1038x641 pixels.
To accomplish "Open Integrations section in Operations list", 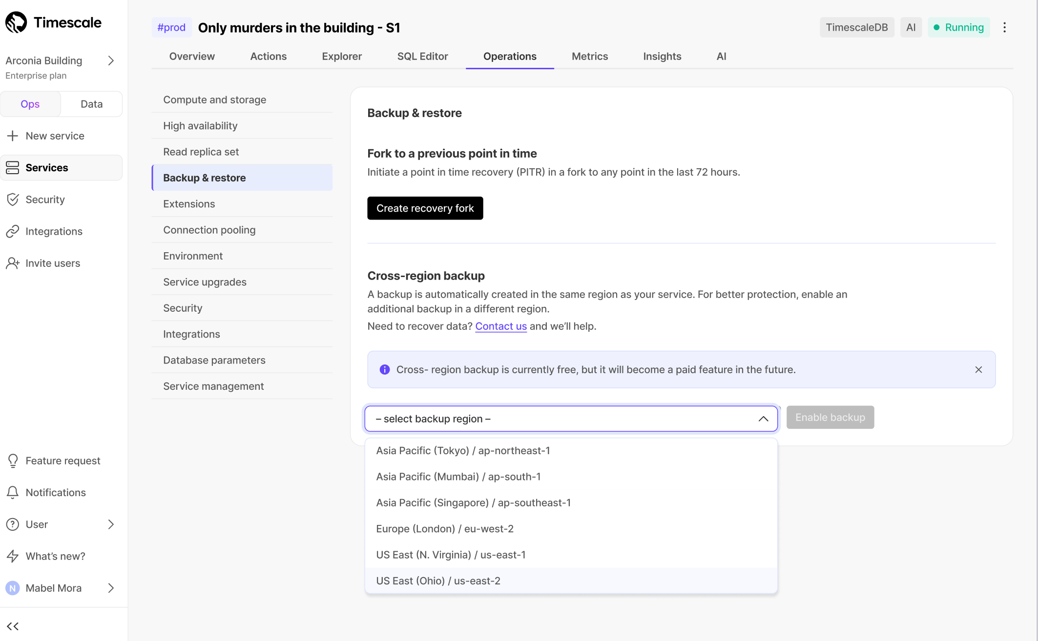I will [242, 334].
